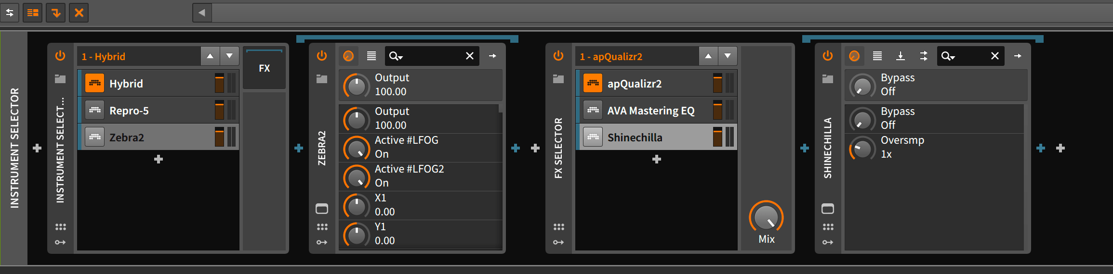The width and height of the screenshot is (1113, 274).
Task: Toggle Repro-5 layer plugin icon
Action: pyautogui.click(x=95, y=110)
